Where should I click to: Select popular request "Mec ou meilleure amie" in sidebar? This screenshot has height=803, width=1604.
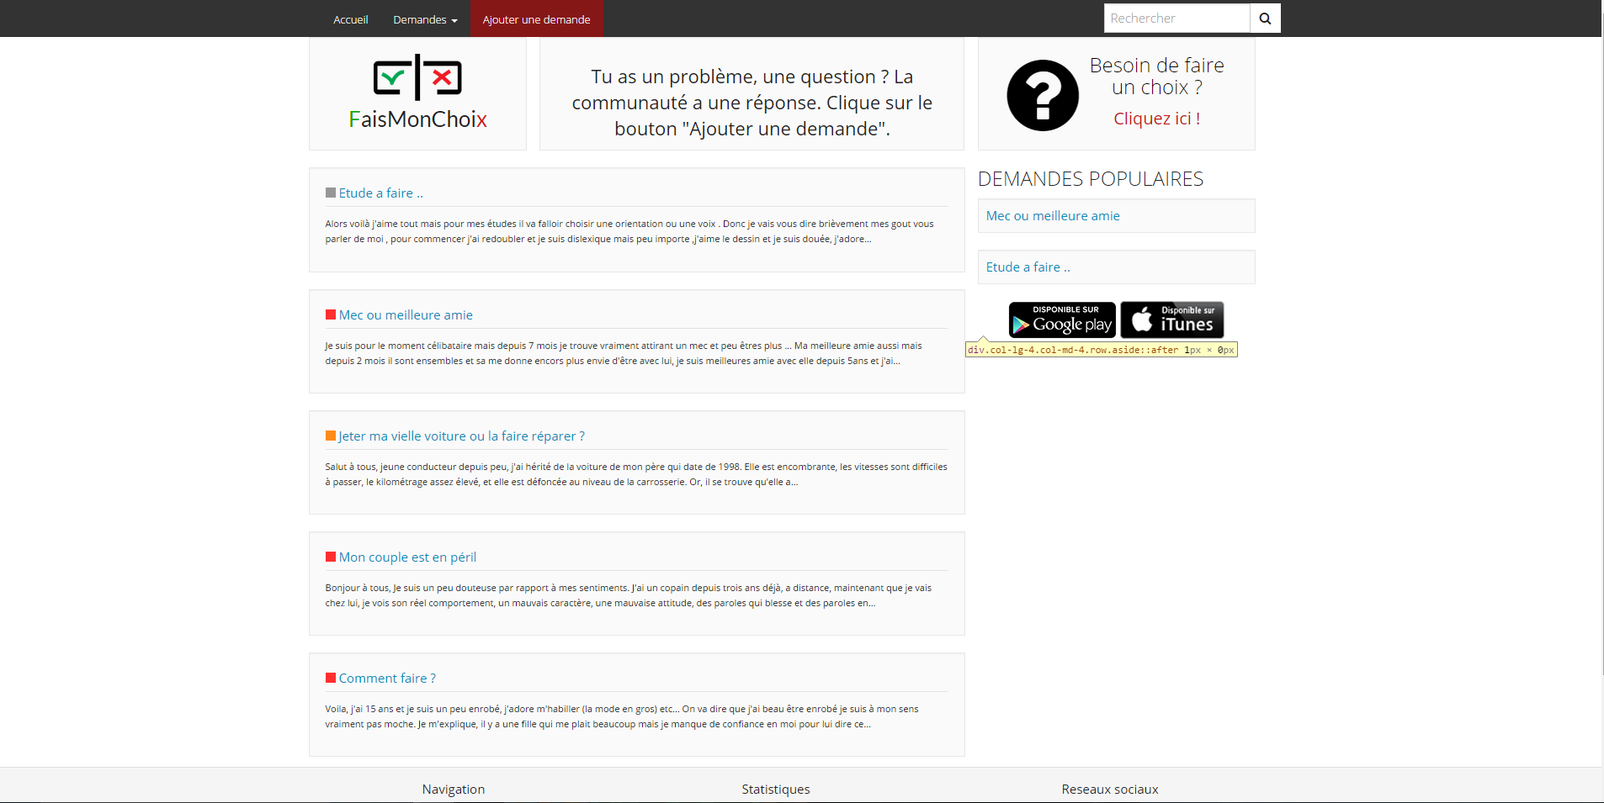pos(1053,216)
